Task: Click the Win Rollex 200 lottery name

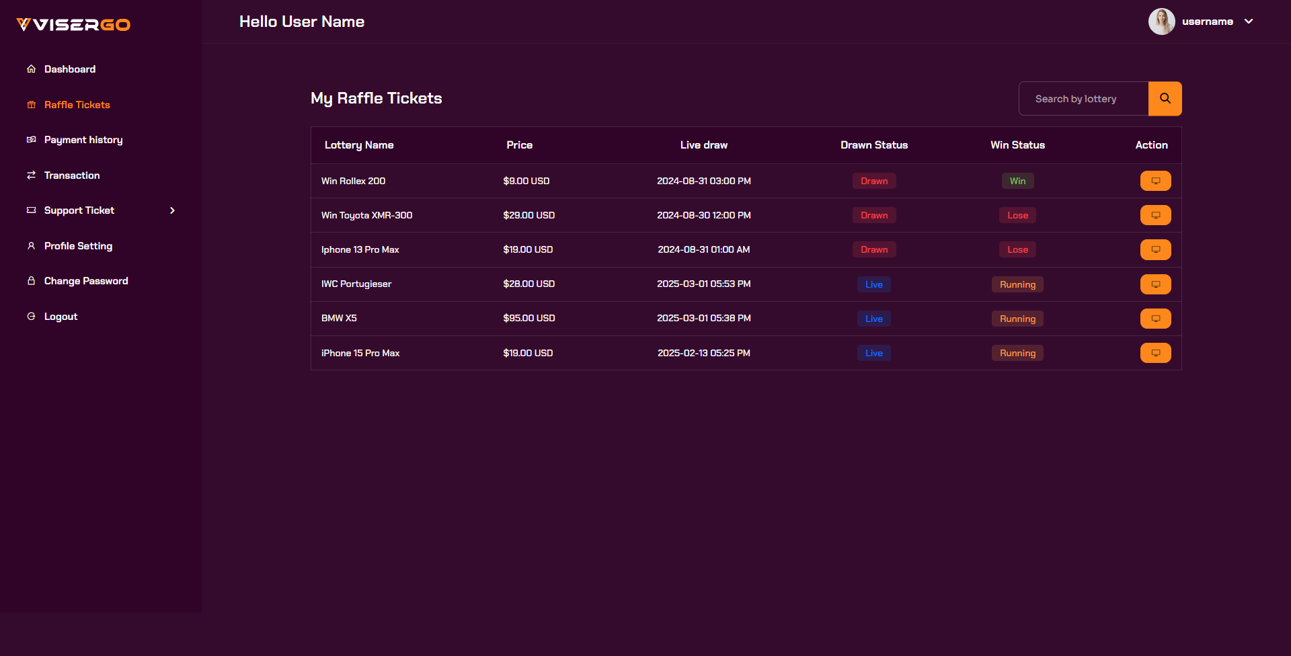Action: point(354,181)
